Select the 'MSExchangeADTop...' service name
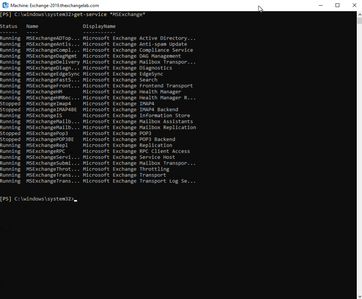Screen dimensions: 362x299 (x=53, y=38)
